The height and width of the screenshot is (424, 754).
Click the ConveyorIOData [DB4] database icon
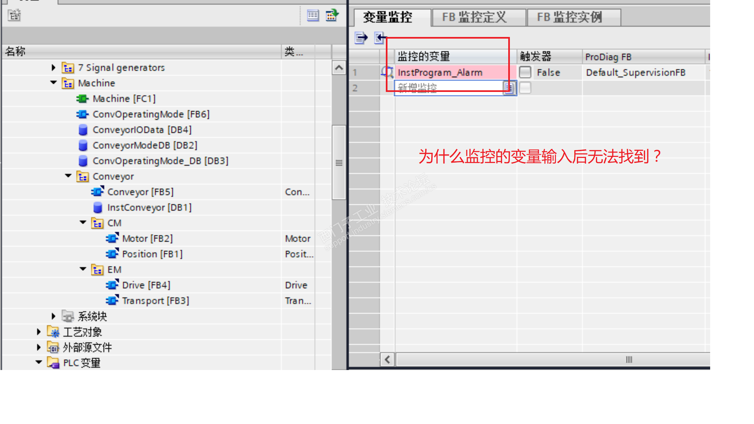pos(83,130)
